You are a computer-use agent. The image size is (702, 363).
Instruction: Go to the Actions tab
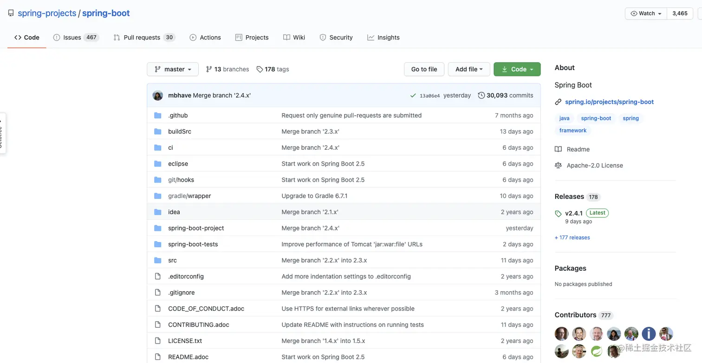pyautogui.click(x=205, y=38)
